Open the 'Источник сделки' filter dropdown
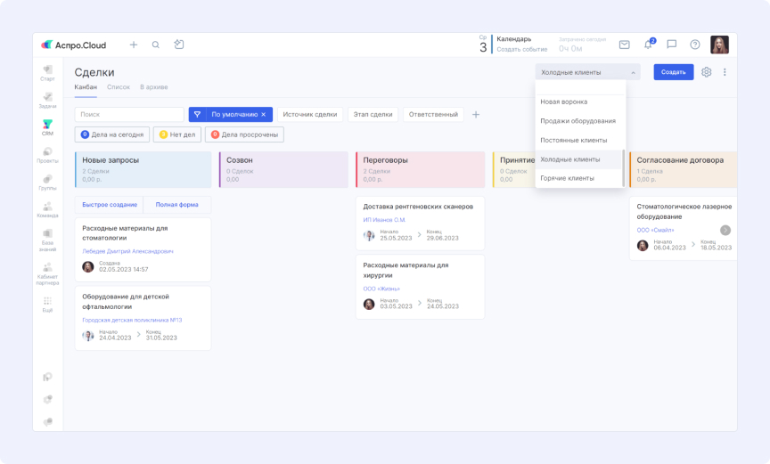Screen dimensions: 770x464 [x=310, y=115]
